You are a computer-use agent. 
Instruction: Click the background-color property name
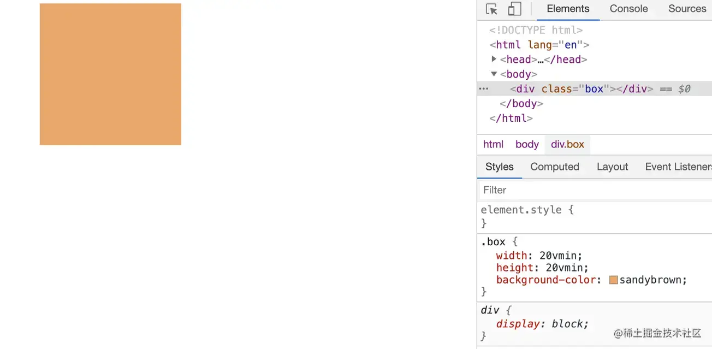pyautogui.click(x=546, y=280)
